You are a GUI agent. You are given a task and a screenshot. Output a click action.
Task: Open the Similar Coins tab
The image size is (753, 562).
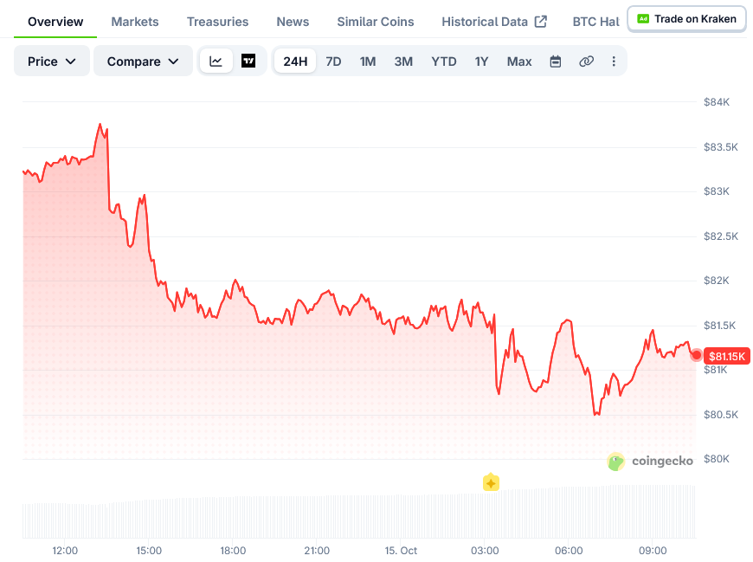[375, 22]
